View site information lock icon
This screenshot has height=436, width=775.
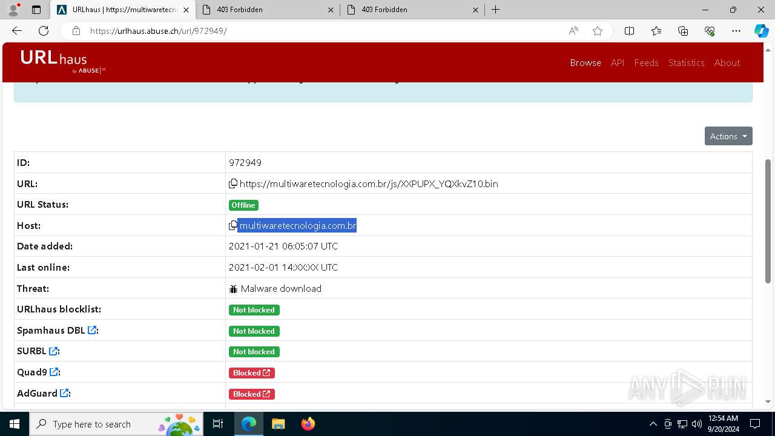coord(76,31)
